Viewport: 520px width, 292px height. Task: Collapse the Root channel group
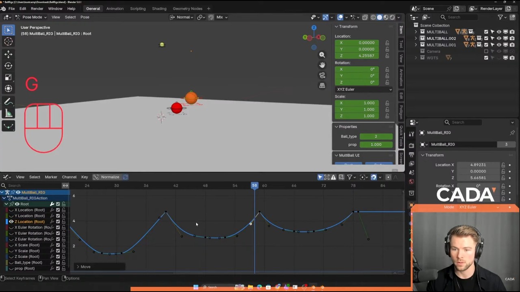click(6, 204)
